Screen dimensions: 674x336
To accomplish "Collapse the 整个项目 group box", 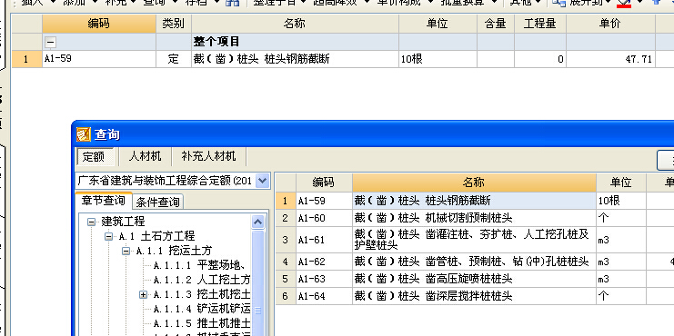I will point(50,42).
